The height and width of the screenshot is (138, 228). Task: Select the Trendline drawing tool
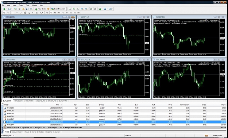(21, 13)
